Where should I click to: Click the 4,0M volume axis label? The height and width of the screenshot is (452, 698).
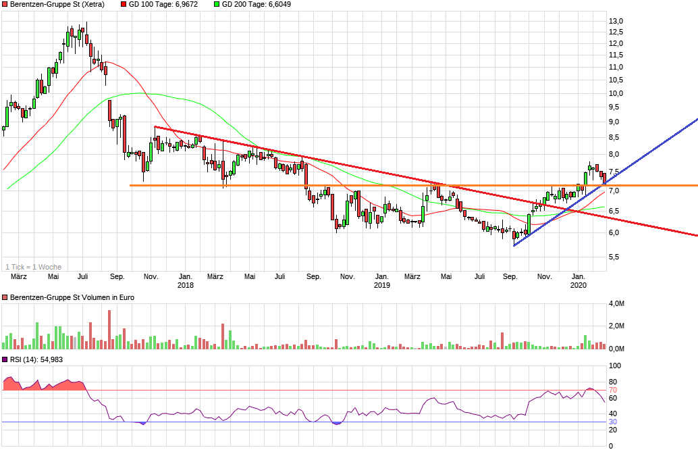tap(616, 304)
